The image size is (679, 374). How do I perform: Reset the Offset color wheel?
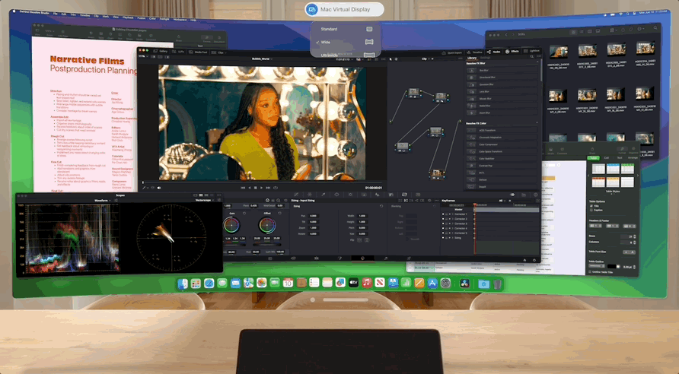[279, 213]
